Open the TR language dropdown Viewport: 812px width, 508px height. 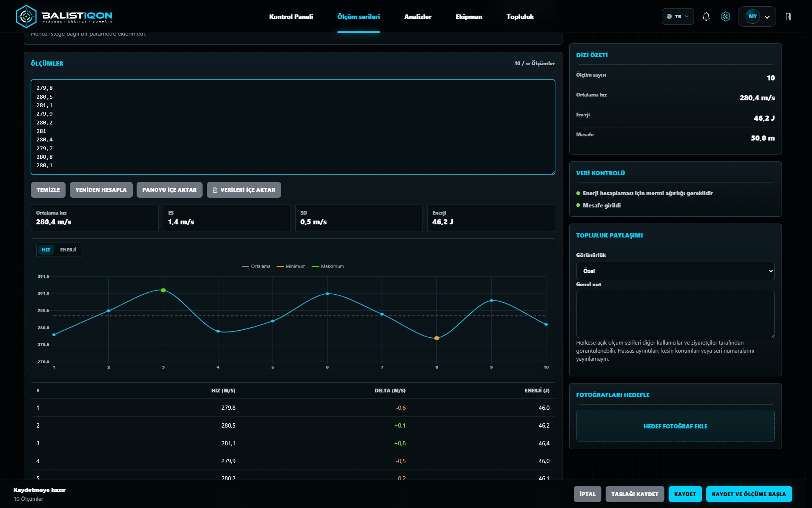[678, 17]
